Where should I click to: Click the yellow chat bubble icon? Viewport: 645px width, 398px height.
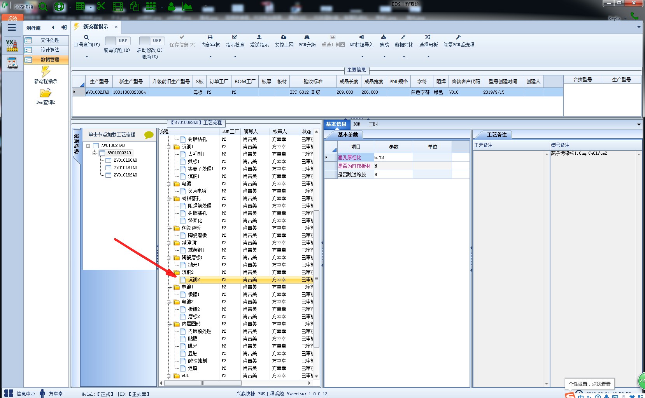pos(149,135)
